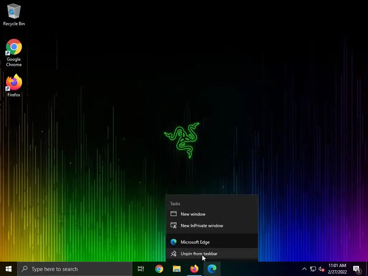Click the Show desktop sliver
The image size is (368, 276).
tap(367, 269)
